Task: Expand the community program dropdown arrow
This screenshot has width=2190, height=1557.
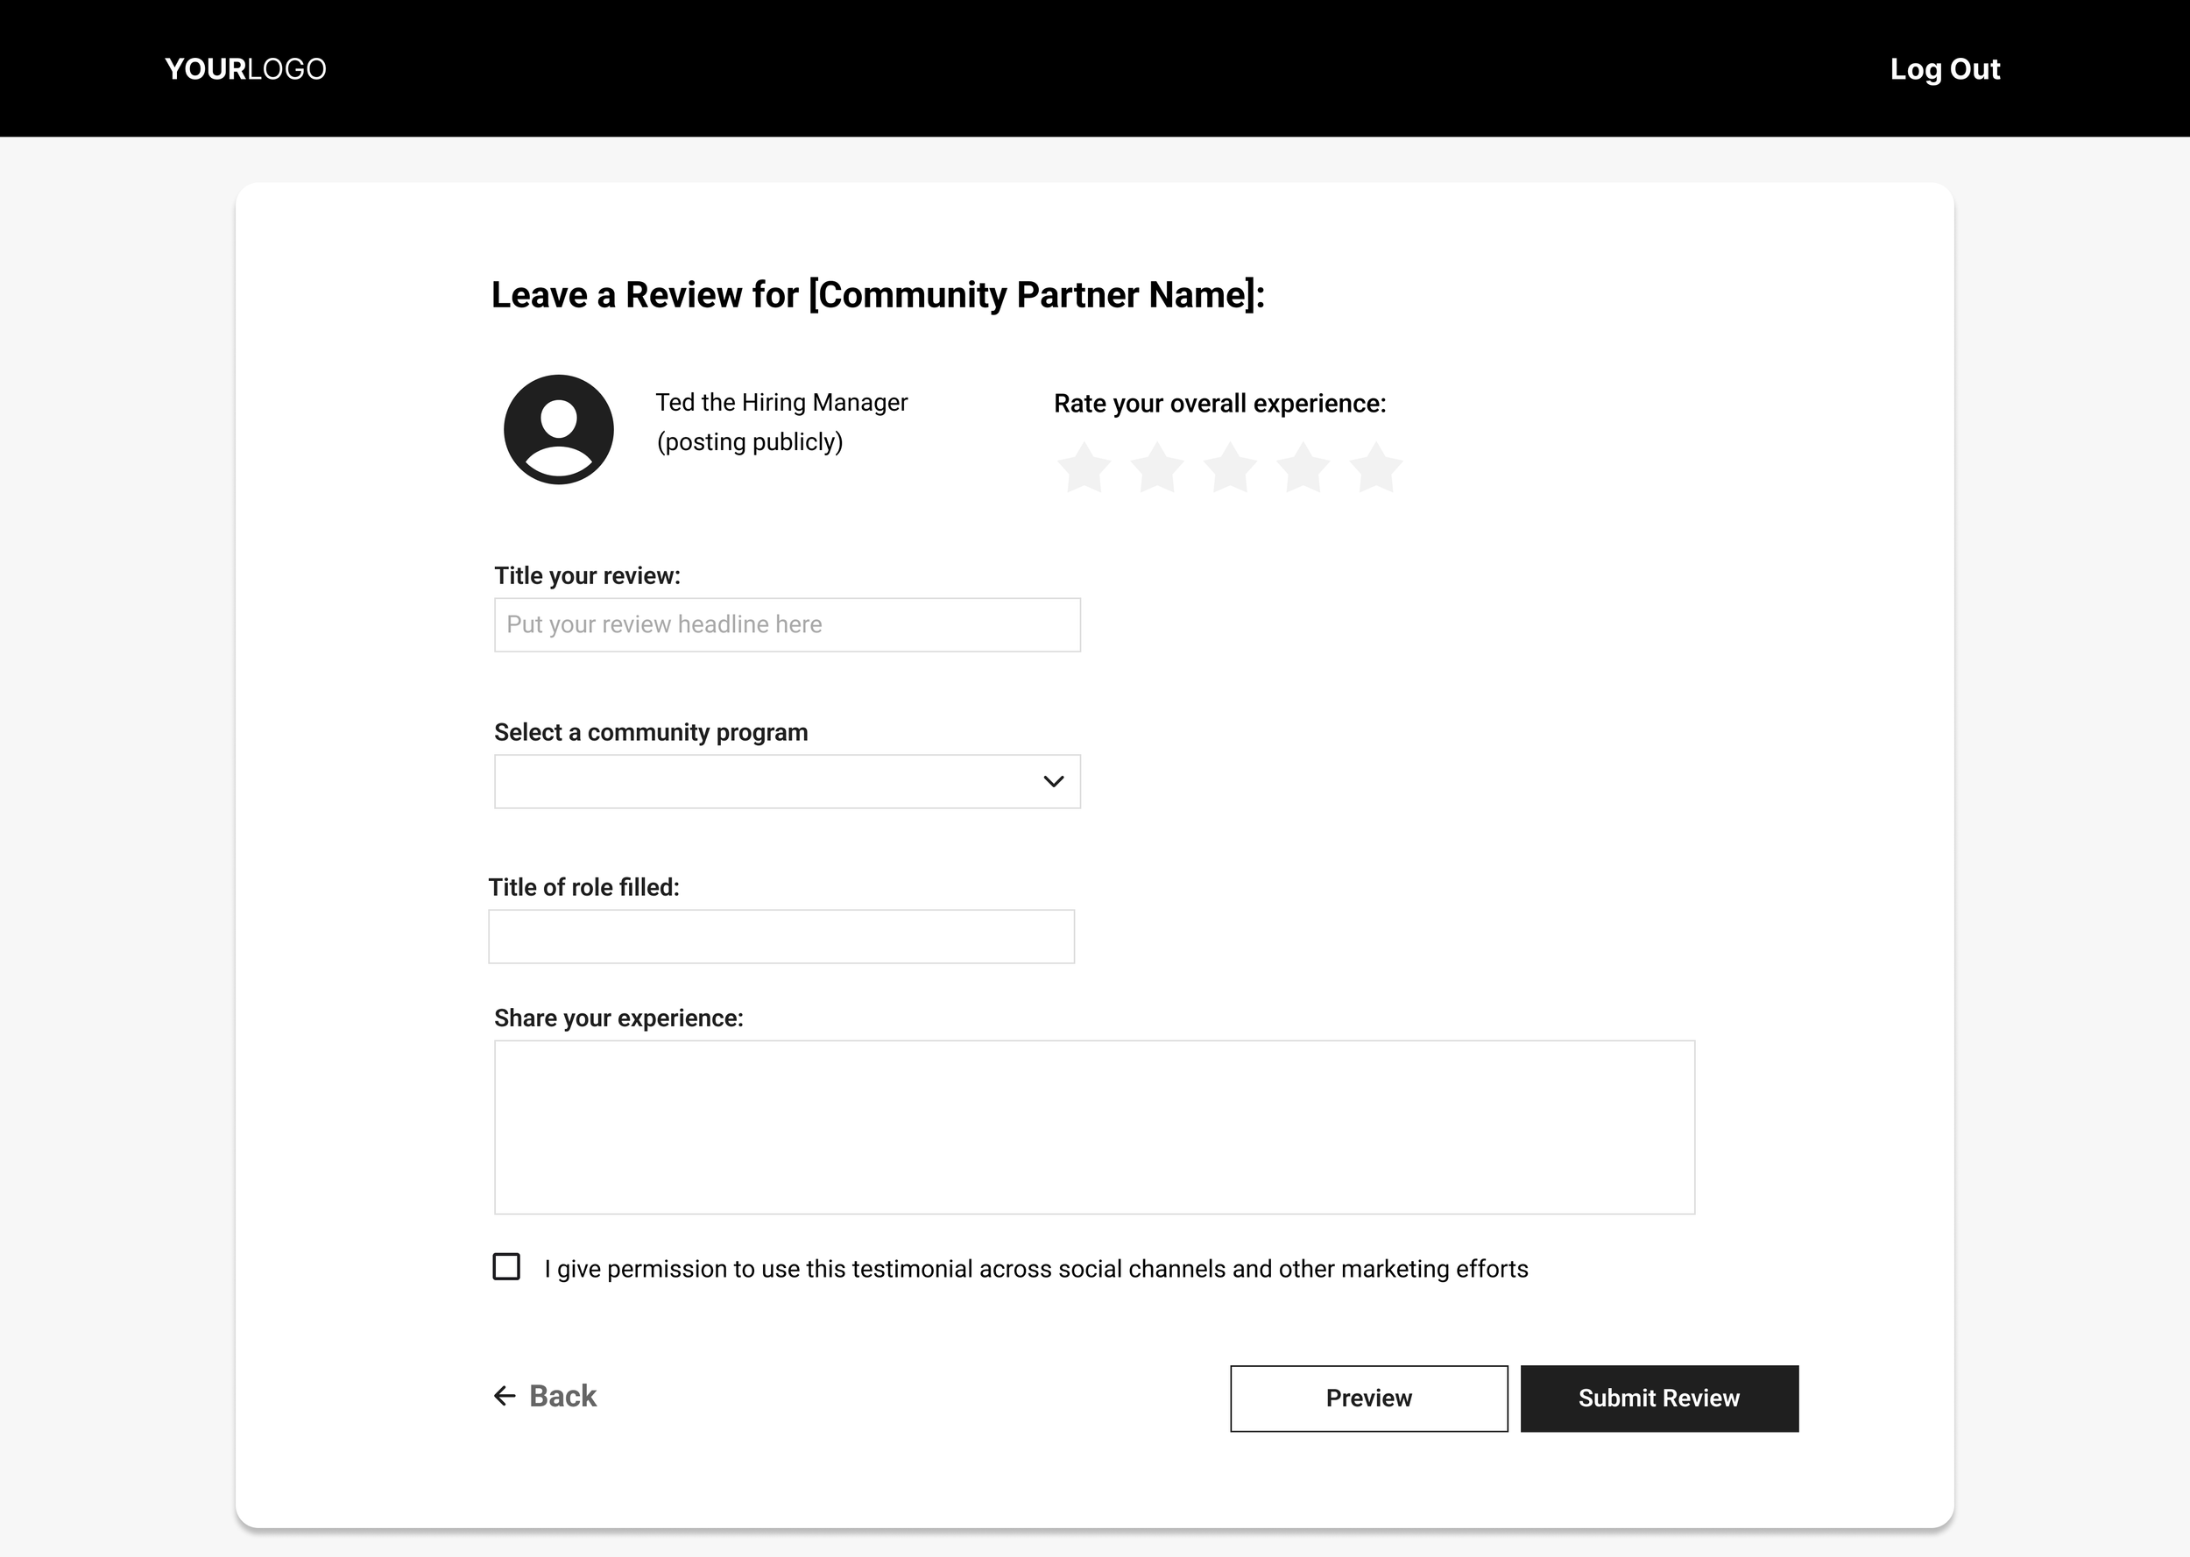Action: [x=1053, y=781]
